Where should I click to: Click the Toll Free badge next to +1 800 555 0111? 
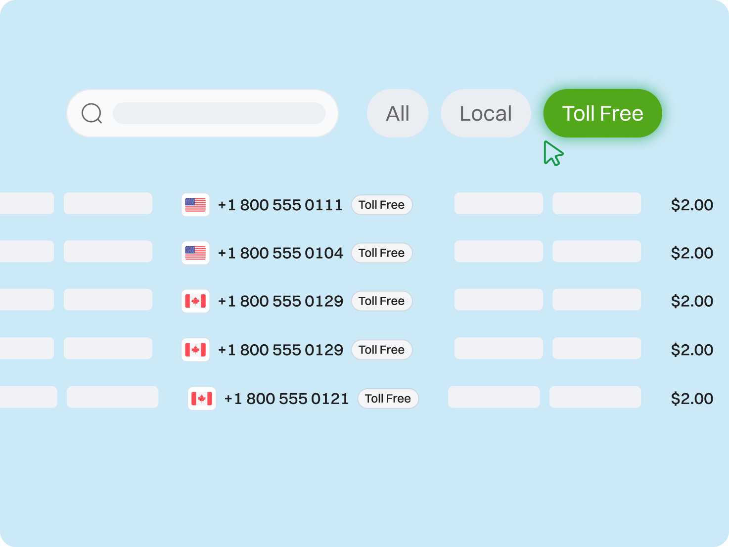(382, 205)
